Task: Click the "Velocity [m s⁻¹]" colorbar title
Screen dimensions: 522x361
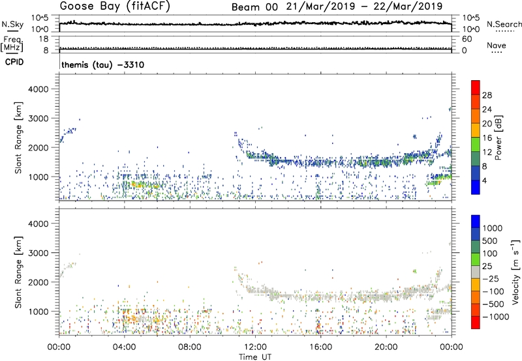Action: coord(515,272)
